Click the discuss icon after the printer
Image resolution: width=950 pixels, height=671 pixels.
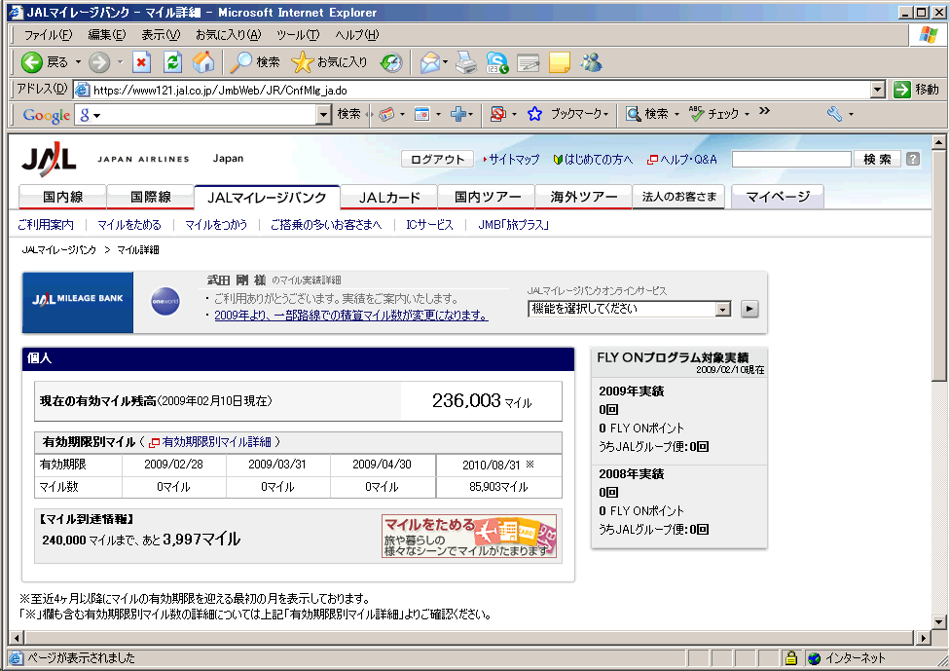click(496, 62)
